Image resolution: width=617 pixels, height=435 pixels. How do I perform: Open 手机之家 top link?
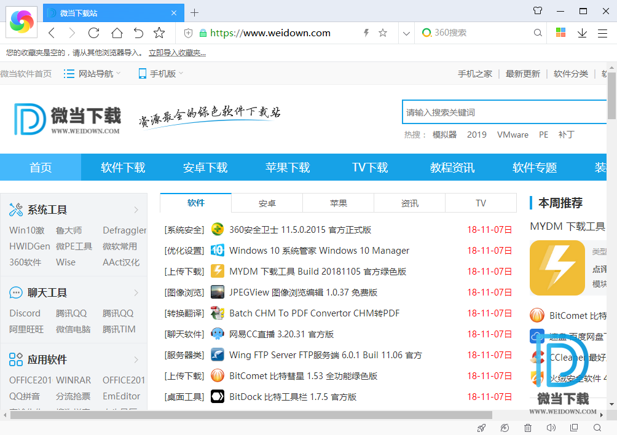(x=475, y=74)
